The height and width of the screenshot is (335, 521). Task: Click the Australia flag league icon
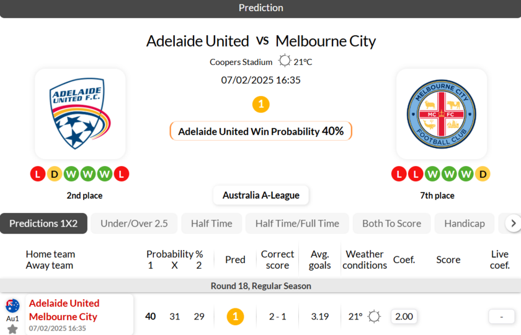click(x=12, y=305)
